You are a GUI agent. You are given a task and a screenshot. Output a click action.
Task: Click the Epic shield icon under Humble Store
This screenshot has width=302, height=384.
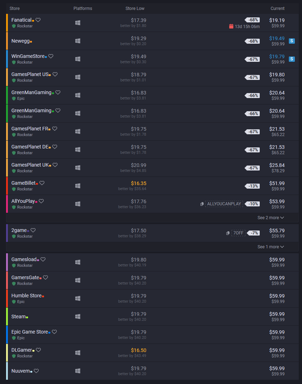14,302
